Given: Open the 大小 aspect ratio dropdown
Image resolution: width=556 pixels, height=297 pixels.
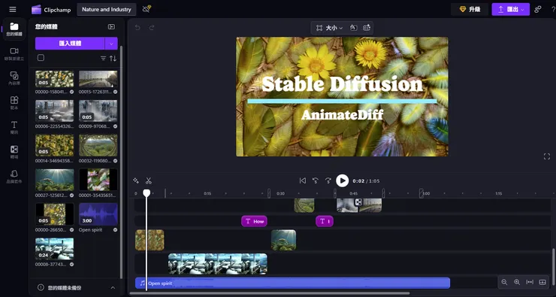Looking at the screenshot, I should click(x=329, y=28).
